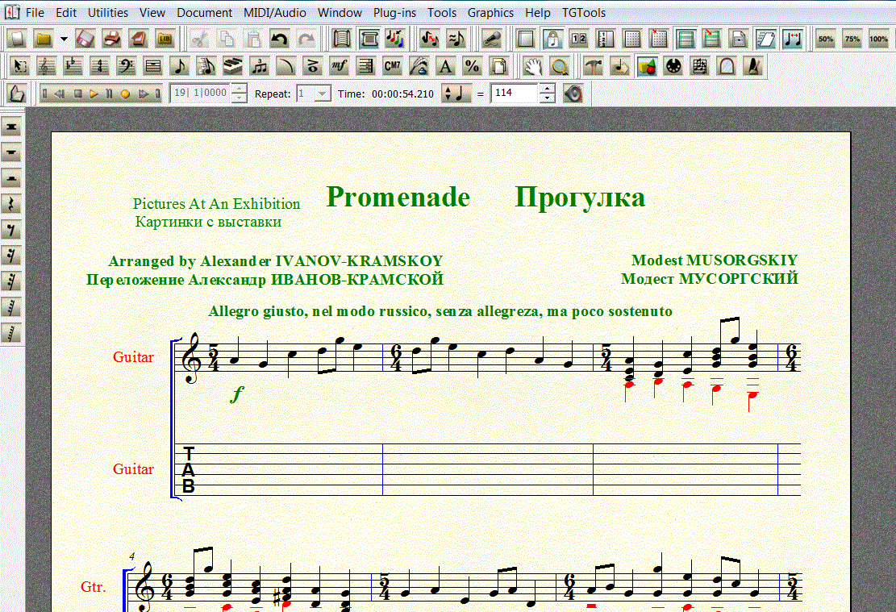Open the dropdown arrow beside the folder icon
The image size is (896, 612).
(x=64, y=39)
